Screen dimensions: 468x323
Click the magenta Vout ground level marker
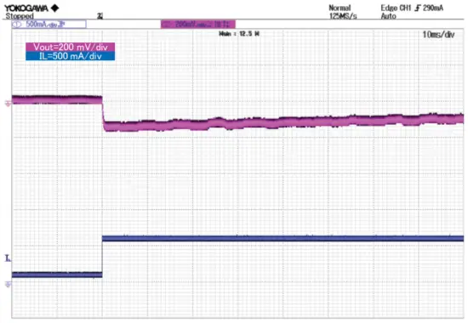coord(8,104)
